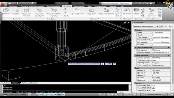Click the Save icon in quick access toolbar

click(17, 3)
